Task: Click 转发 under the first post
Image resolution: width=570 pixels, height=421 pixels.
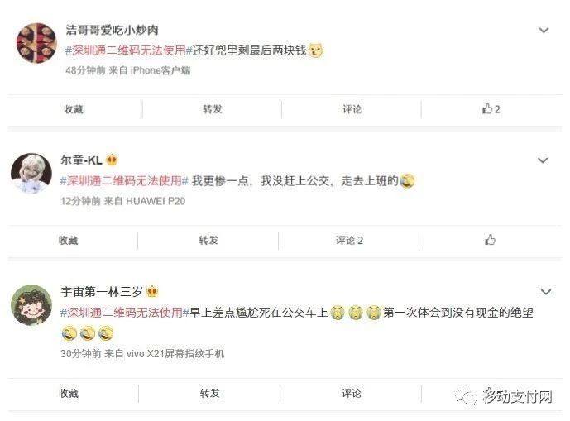Action: tap(213, 109)
